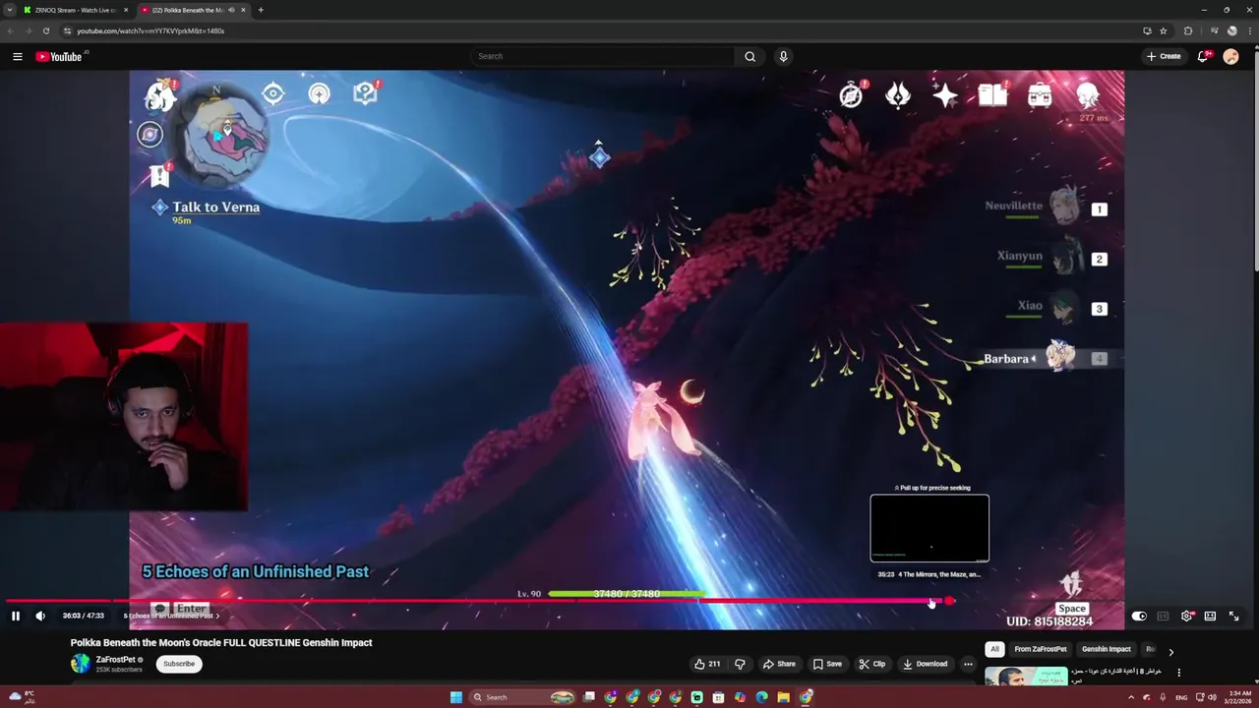Open the recommended video thumbnail in sidebar
The width and height of the screenshot is (1259, 708).
[1026, 677]
